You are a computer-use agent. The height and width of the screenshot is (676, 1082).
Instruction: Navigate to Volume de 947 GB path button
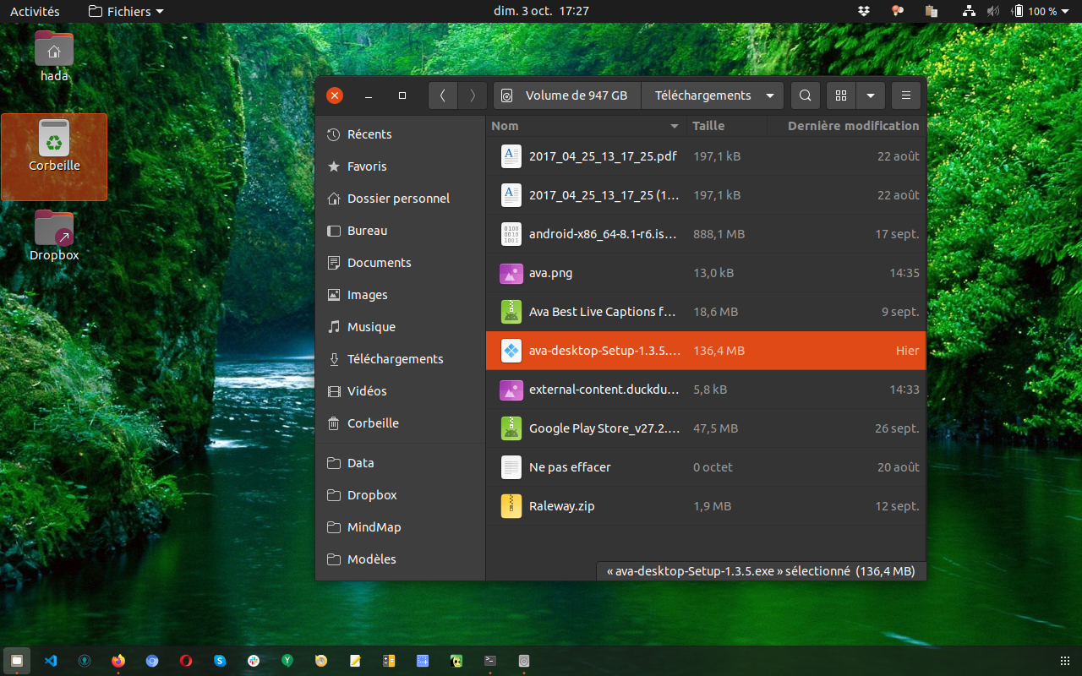pyautogui.click(x=567, y=95)
